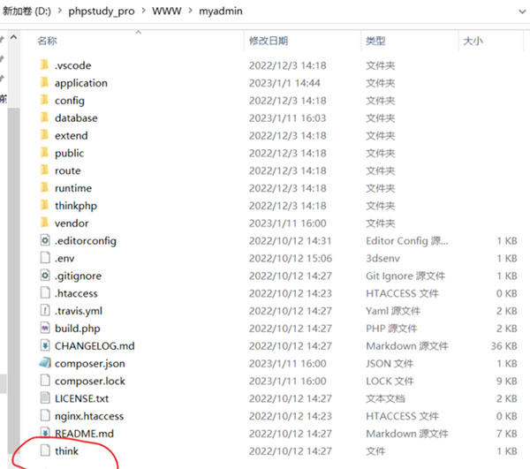Click date 2023/1/1 14:44
This screenshot has height=469, width=530.
284,83
